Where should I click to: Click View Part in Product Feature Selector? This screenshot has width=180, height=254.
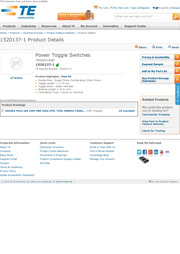coord(155,123)
